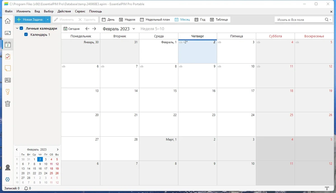Switch to Таблица view
Screen dimensions: 336x193
pos(219,20)
